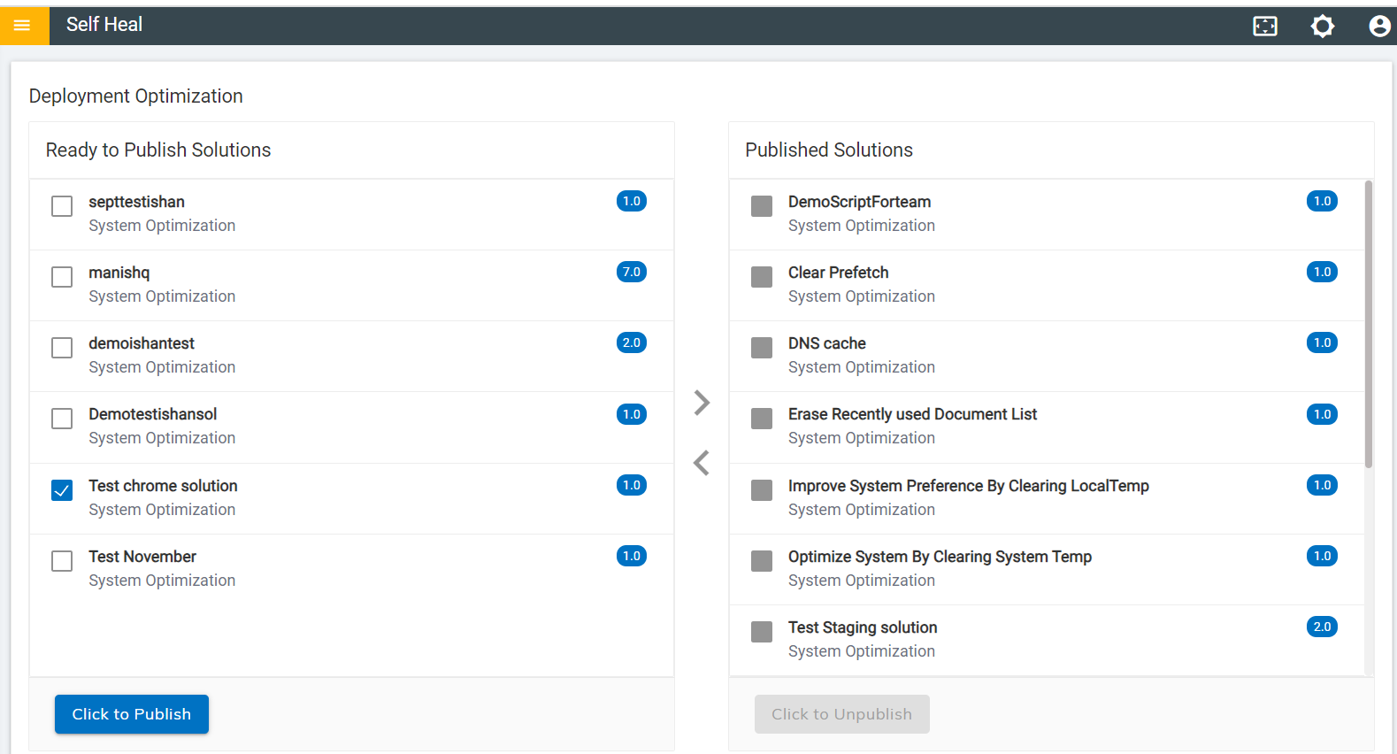
Task: Select the Test November checkbox
Action: click(x=62, y=561)
